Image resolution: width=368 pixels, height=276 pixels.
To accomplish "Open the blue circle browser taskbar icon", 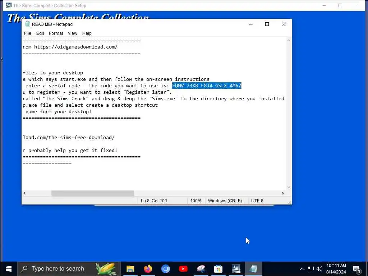I will [165, 269].
